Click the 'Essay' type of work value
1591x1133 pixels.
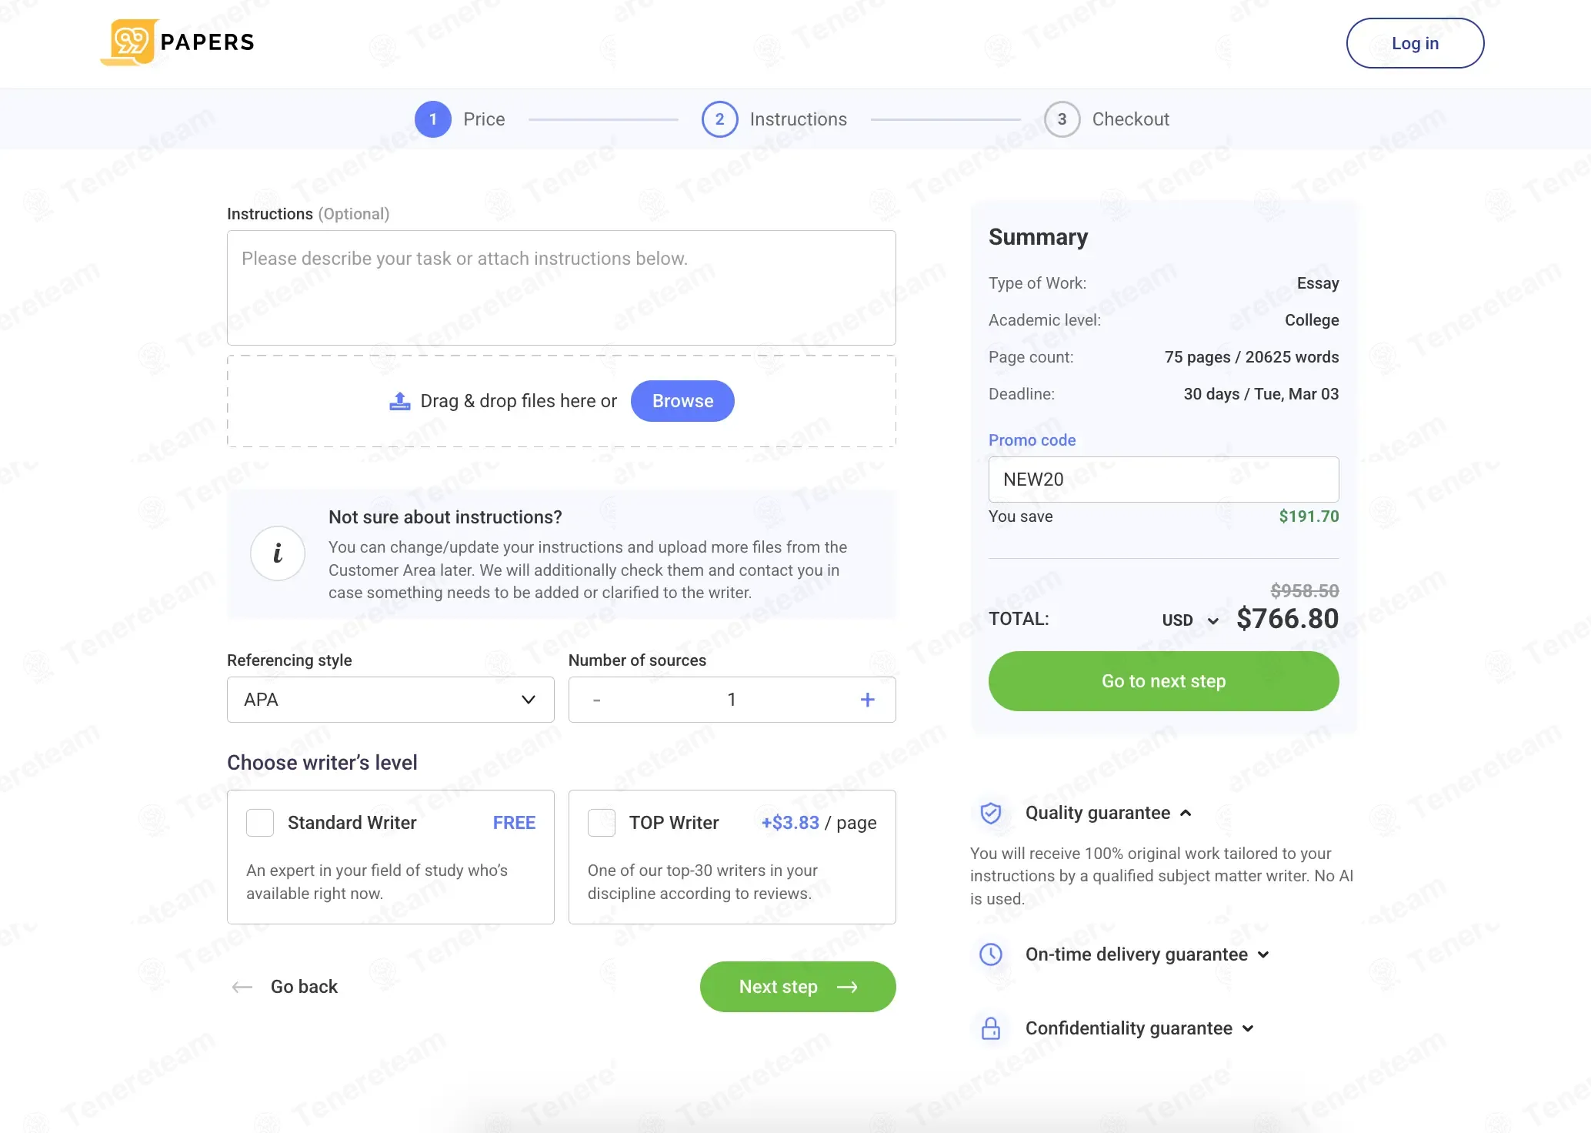pyautogui.click(x=1318, y=283)
